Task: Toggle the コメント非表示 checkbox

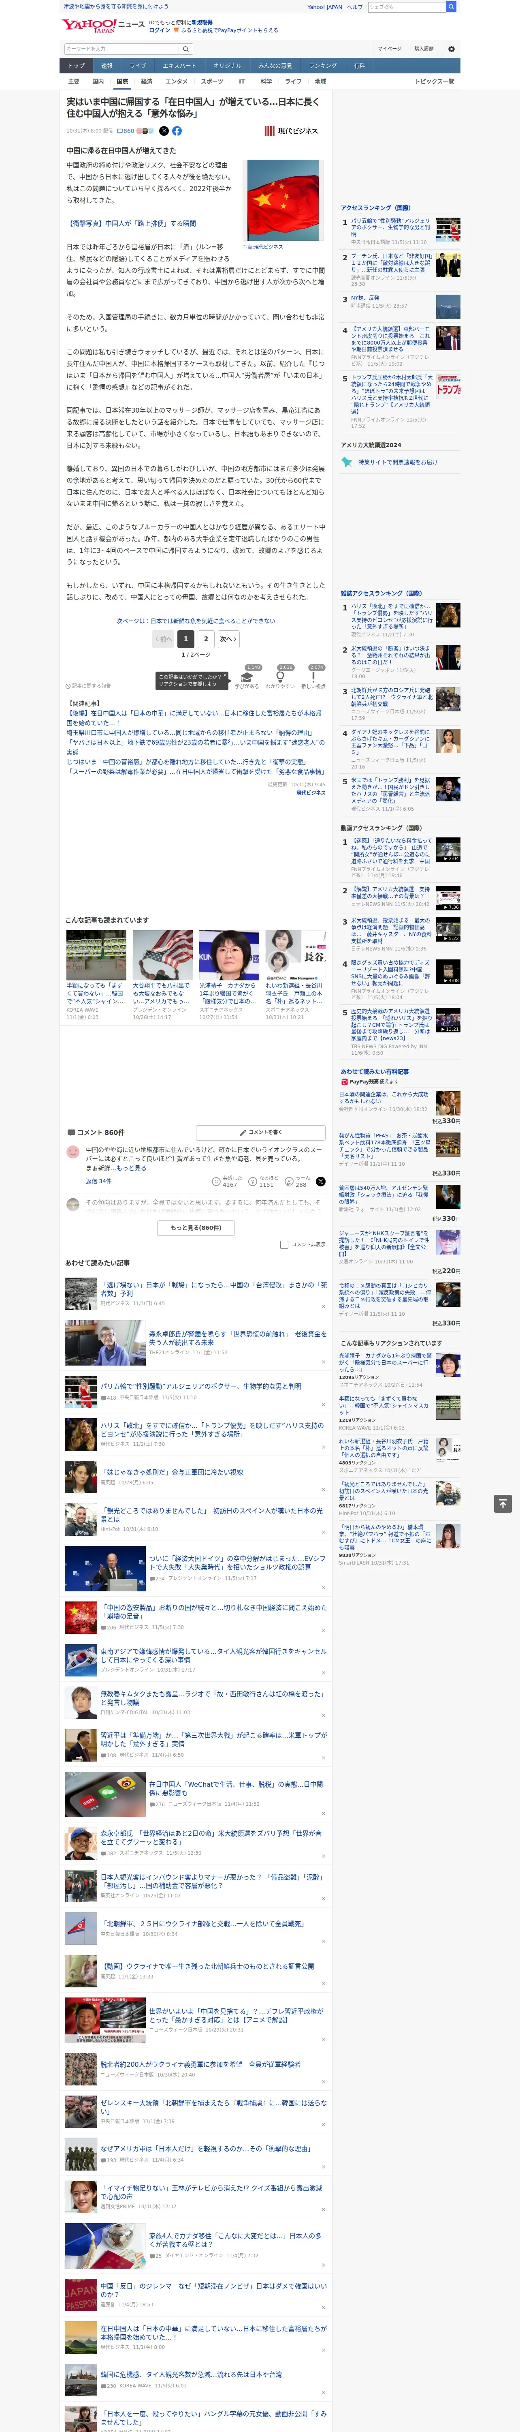Action: click(284, 1244)
